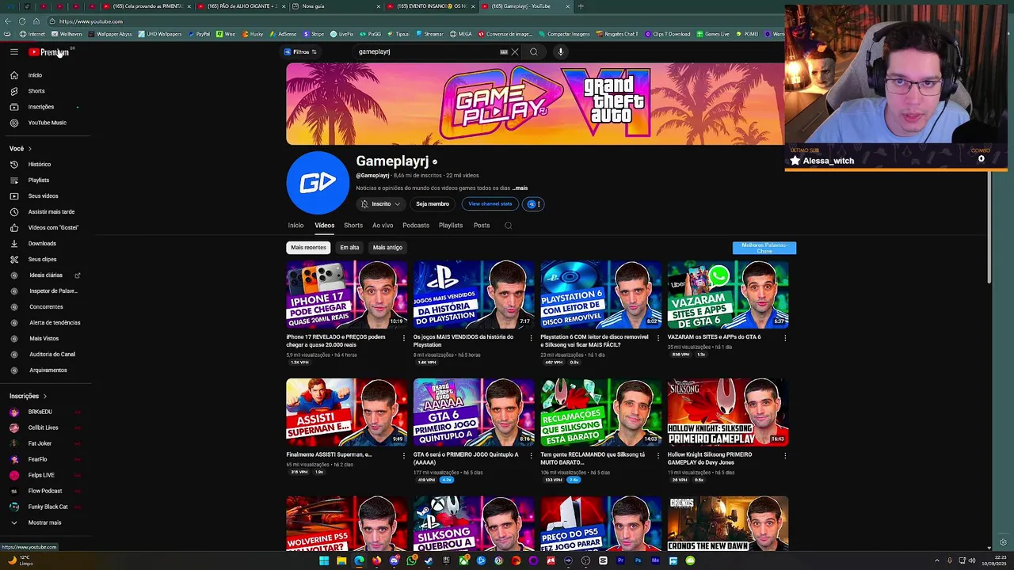Open File Explorer from the taskbar

click(x=341, y=560)
